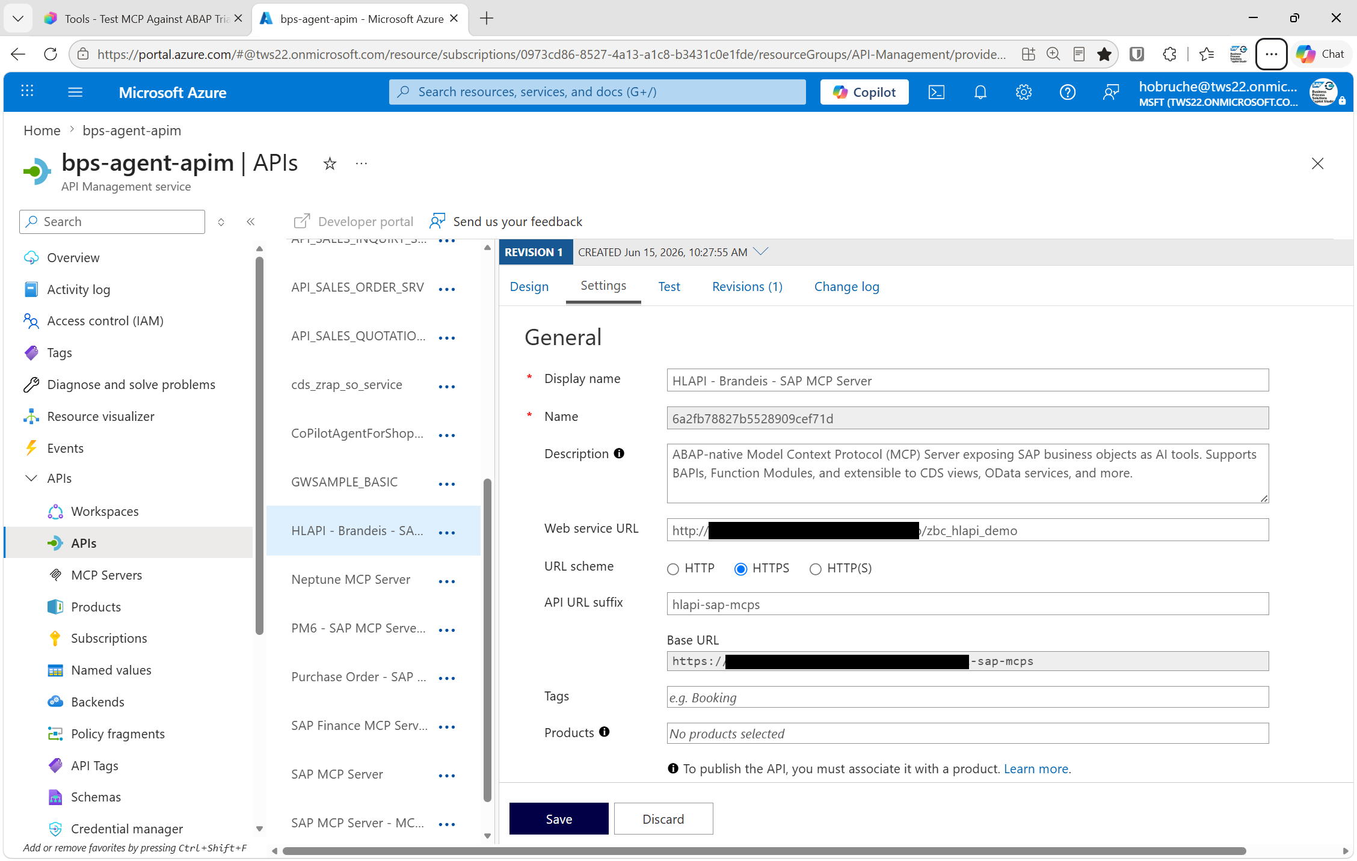
Task: Open the notifications bell
Action: tap(980, 92)
